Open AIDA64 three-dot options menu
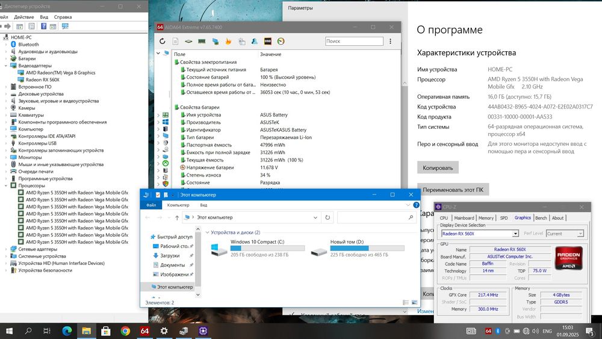Viewport: 602px width, 339px height. tap(391, 41)
